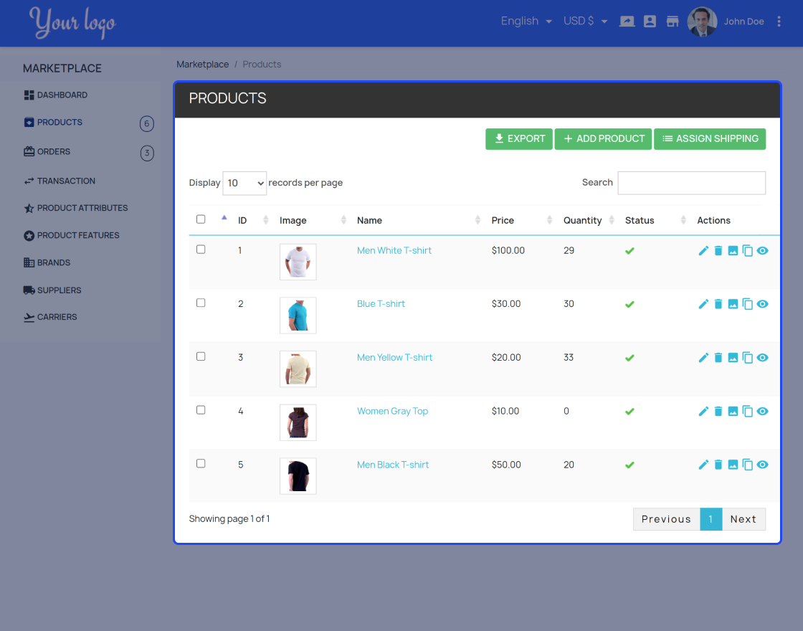The height and width of the screenshot is (631, 803).
Task: View the Men White T-shirt product
Action: [x=763, y=250]
